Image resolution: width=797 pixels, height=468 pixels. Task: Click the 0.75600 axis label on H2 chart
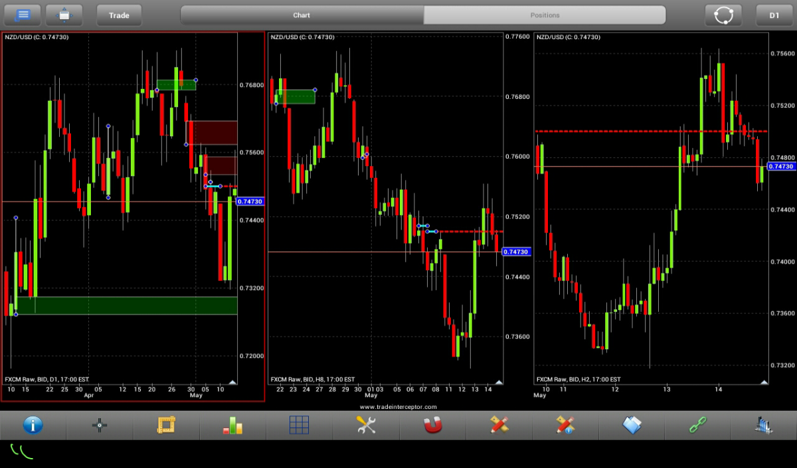783,52
